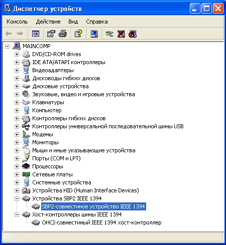Expand Дисководы гибких дисков node

pyautogui.click(x=17, y=78)
